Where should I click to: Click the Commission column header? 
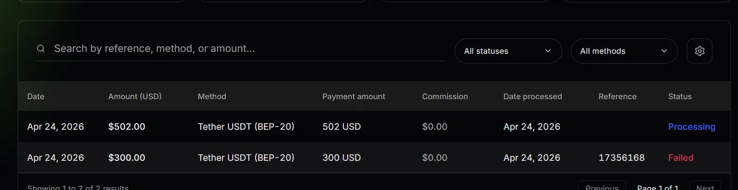(x=445, y=96)
